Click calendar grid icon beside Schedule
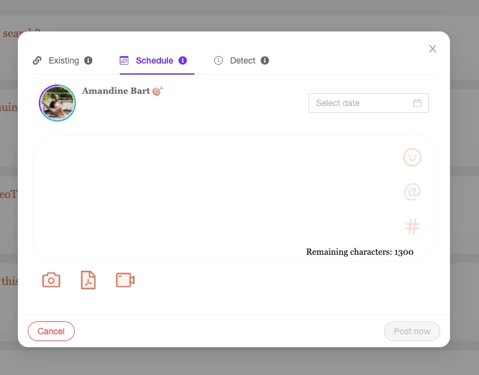Screen dimensions: 479x375 tap(124, 60)
